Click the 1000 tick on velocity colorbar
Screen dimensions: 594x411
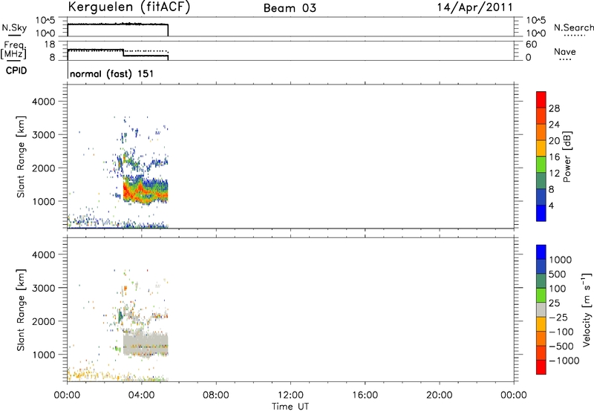pos(561,260)
